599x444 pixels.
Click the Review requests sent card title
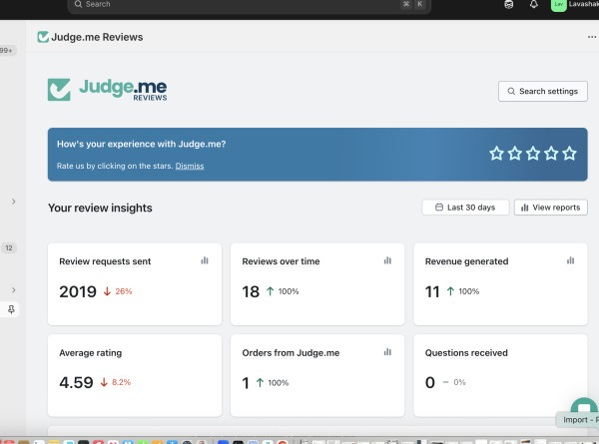(105, 261)
